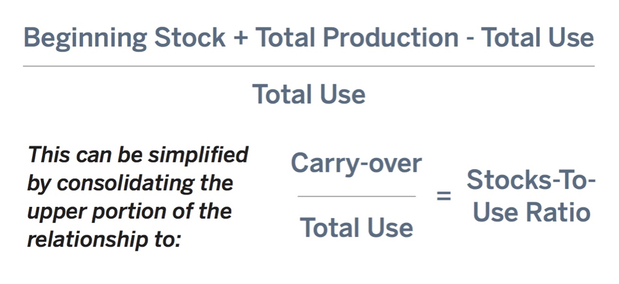The height and width of the screenshot is (284, 619).
Task: Click the italic line "by consolidating the"
Action: pyautogui.click(x=130, y=185)
